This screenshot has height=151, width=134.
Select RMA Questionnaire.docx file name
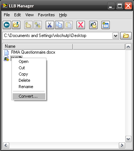[x=33, y=52]
